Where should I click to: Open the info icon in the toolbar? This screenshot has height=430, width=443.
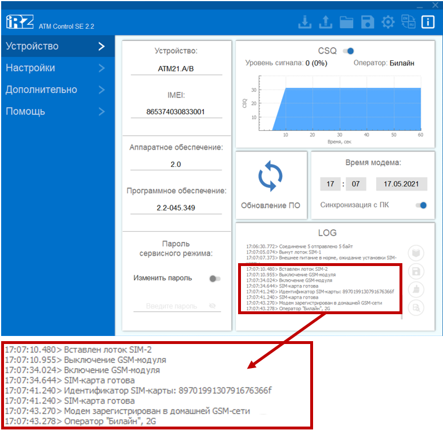[x=428, y=22]
